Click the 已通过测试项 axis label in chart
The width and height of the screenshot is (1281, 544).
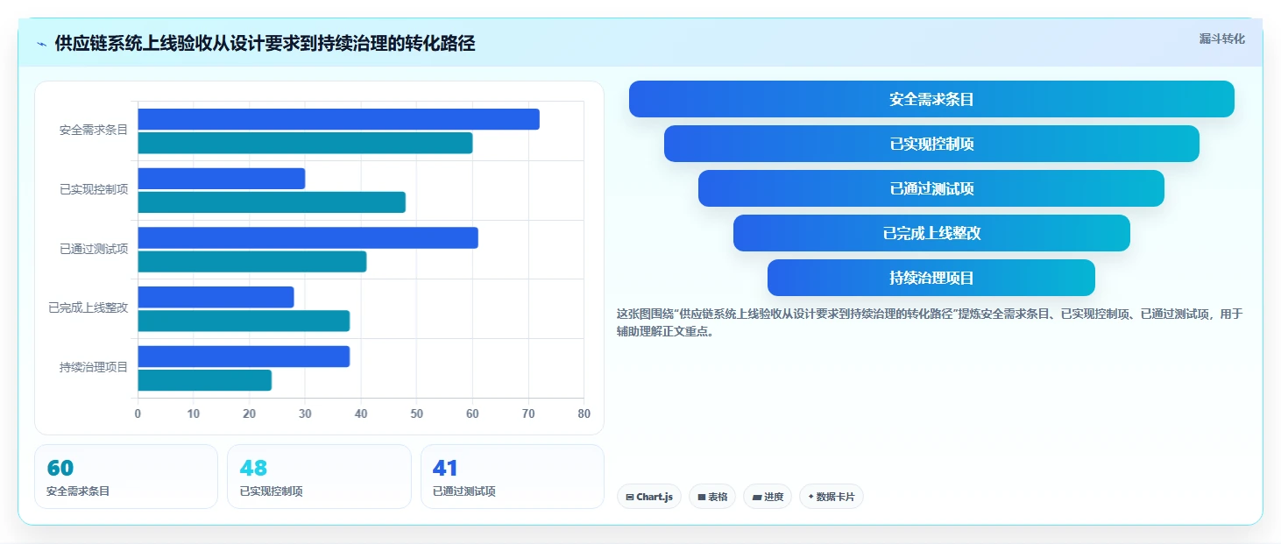tap(94, 249)
